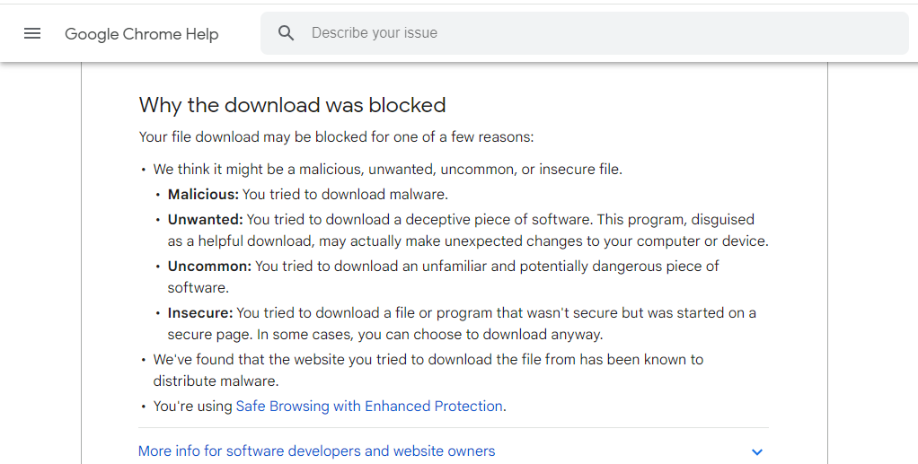Screen dimensions: 918x464
Task: Select the bold 'Unwanted:' term
Action: click(205, 219)
